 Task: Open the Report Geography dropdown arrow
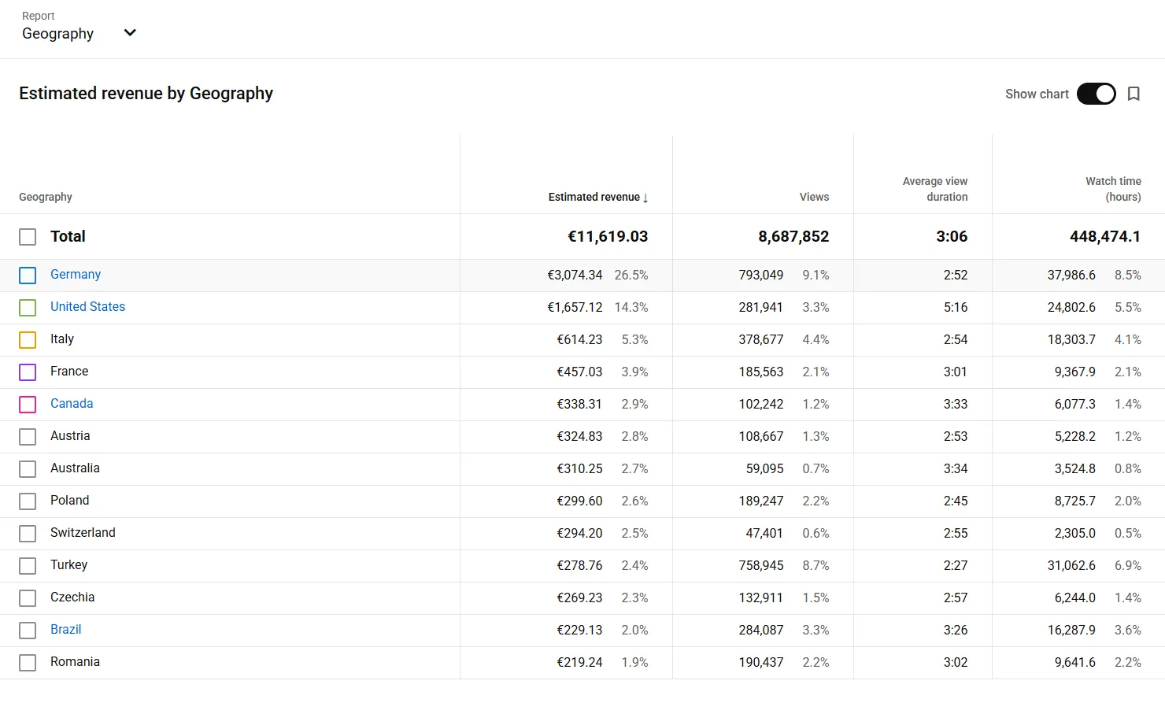point(131,33)
